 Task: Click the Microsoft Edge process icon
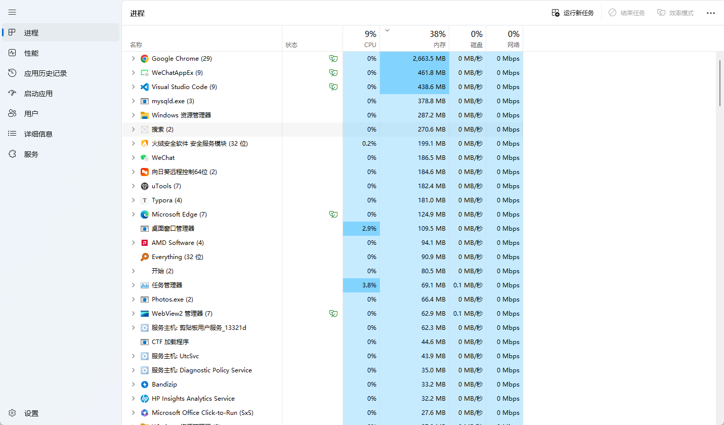click(x=145, y=215)
